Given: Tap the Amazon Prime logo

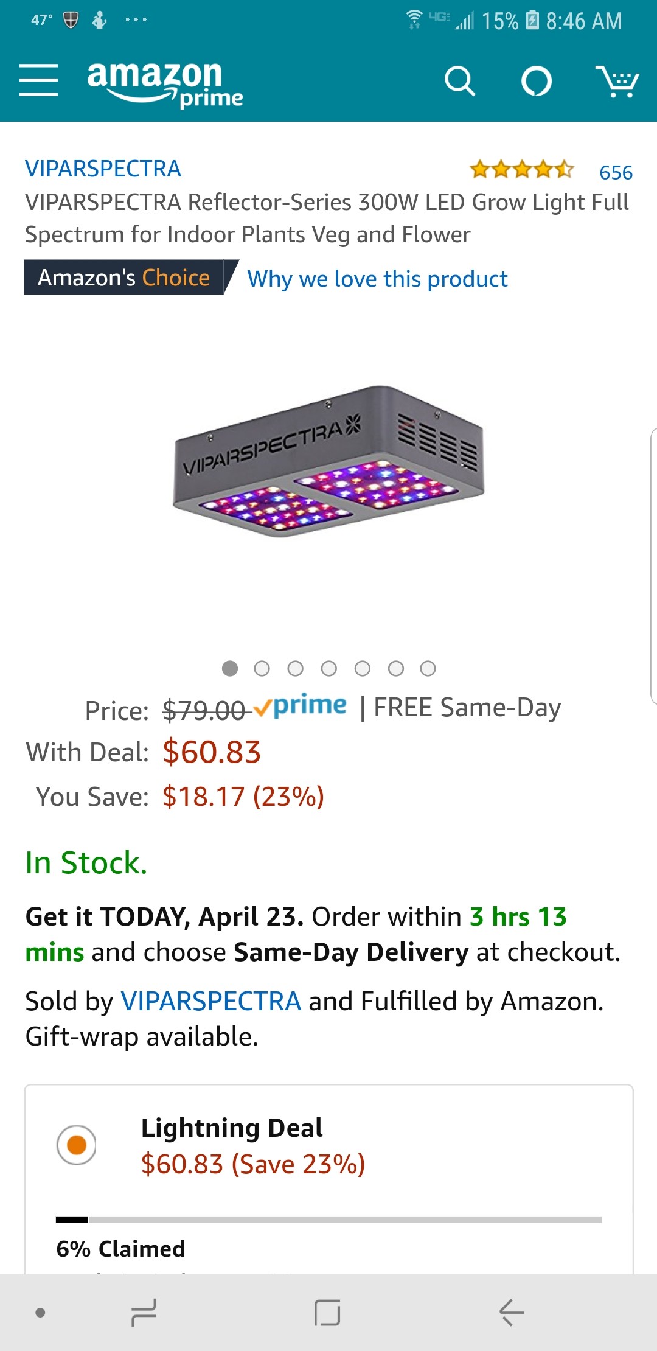Looking at the screenshot, I should pos(164,83).
